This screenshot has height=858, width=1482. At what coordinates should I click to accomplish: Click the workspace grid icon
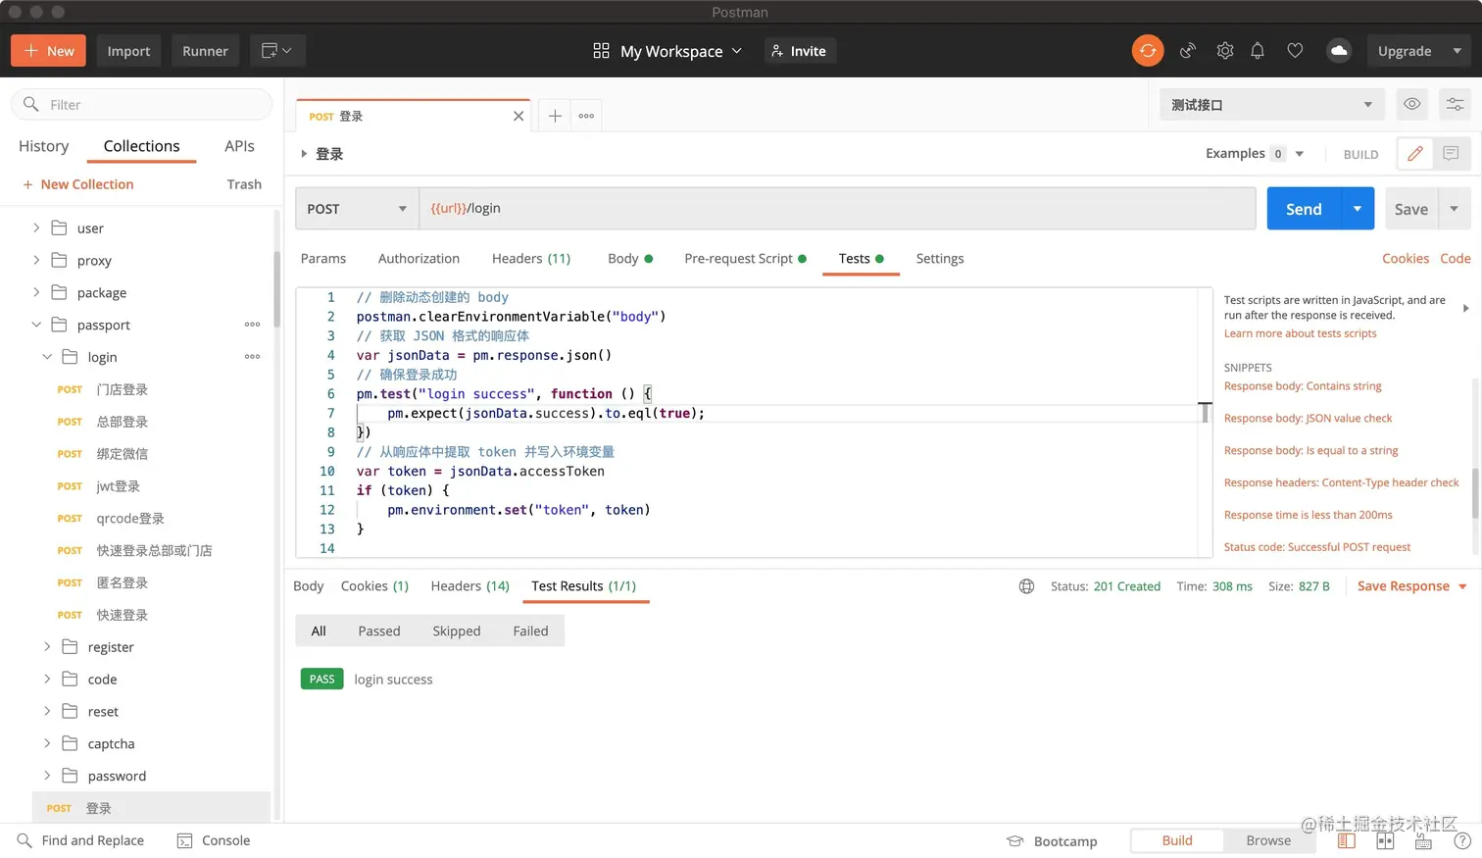[x=601, y=51]
